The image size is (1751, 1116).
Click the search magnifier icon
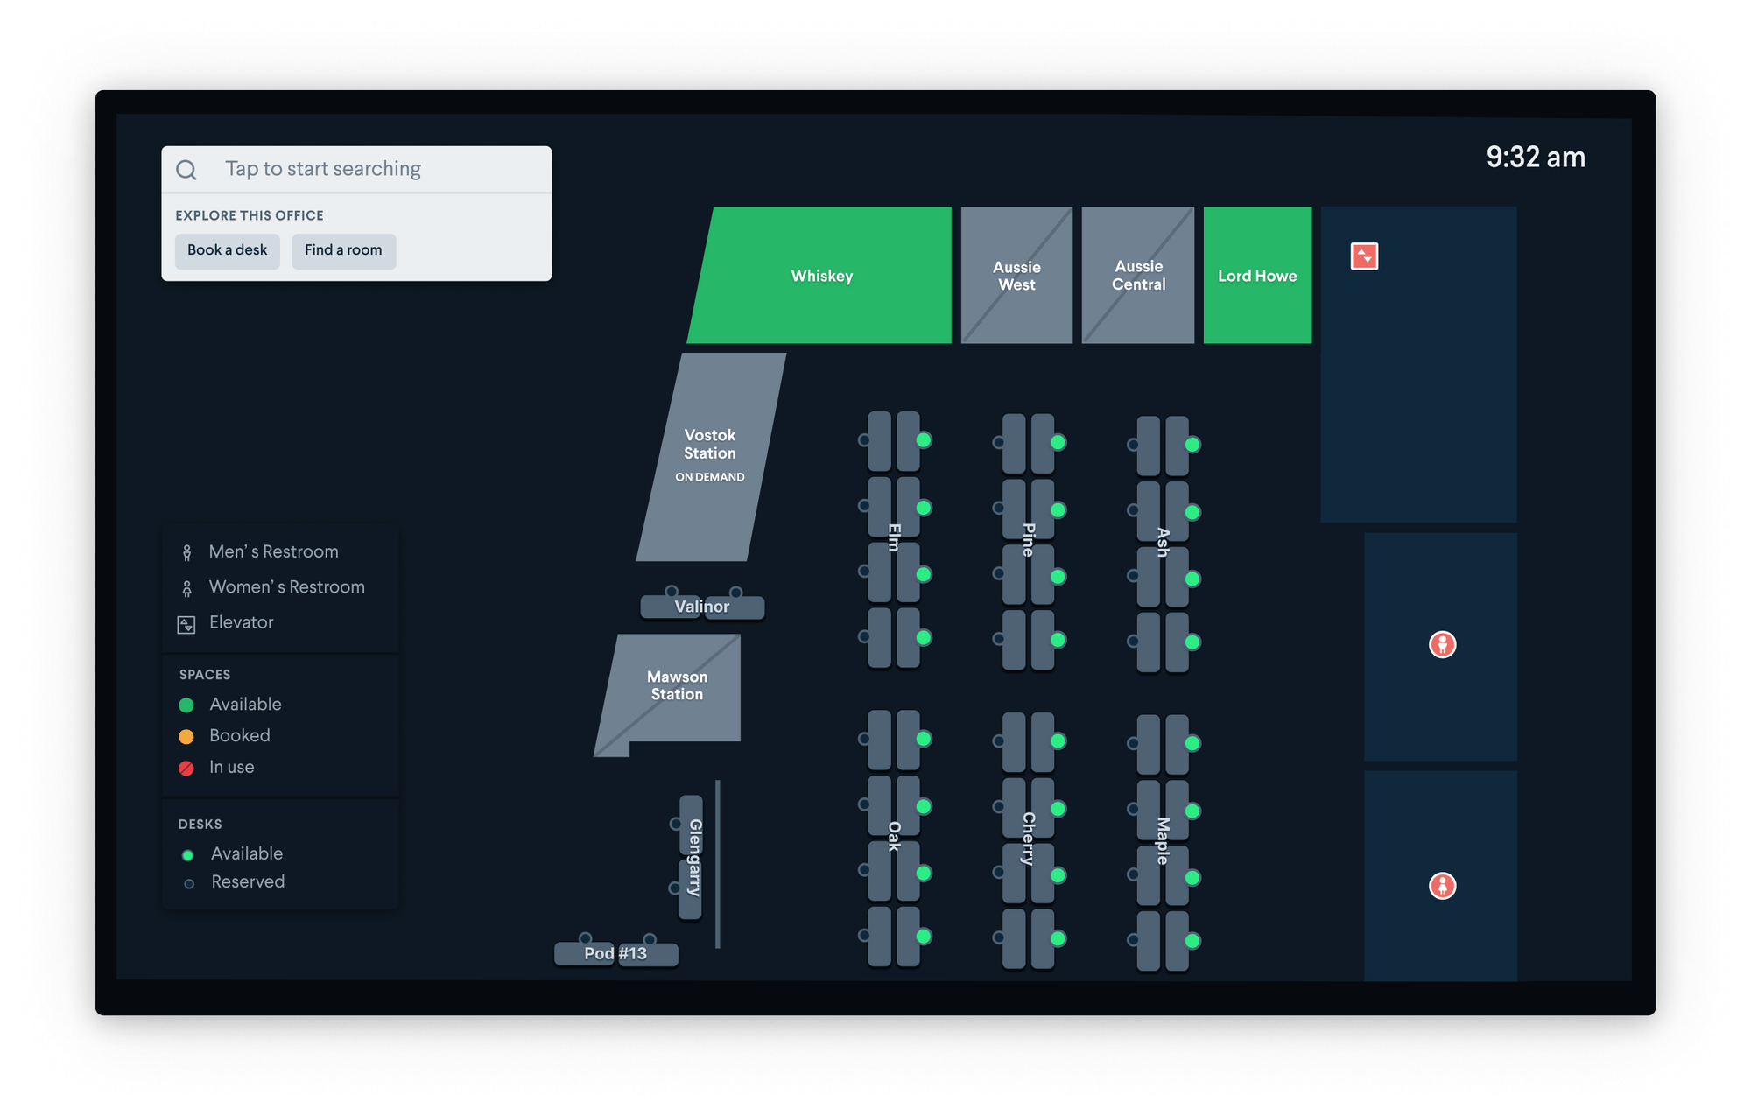[186, 169]
